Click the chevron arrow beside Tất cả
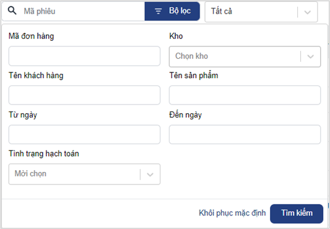Screen dimensions: 330x229 pyautogui.click(x=308, y=12)
